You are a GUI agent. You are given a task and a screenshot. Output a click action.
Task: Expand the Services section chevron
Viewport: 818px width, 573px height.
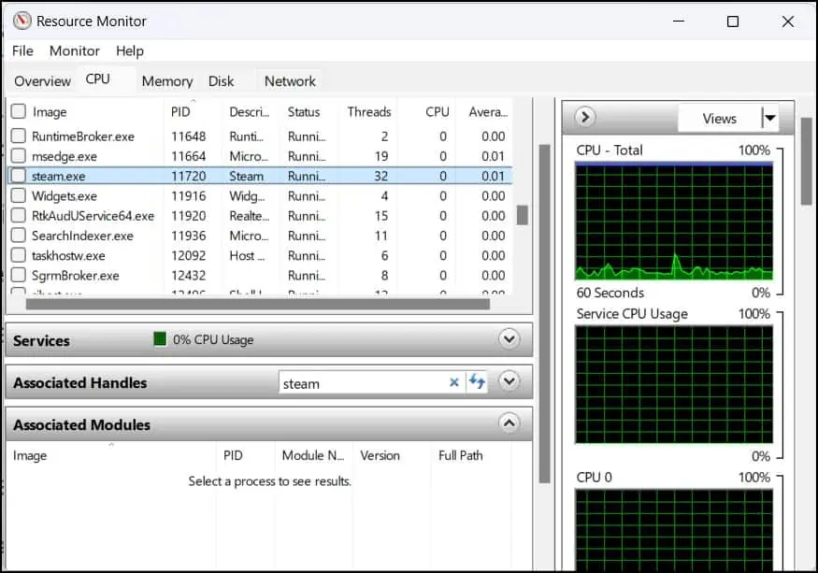pos(509,339)
